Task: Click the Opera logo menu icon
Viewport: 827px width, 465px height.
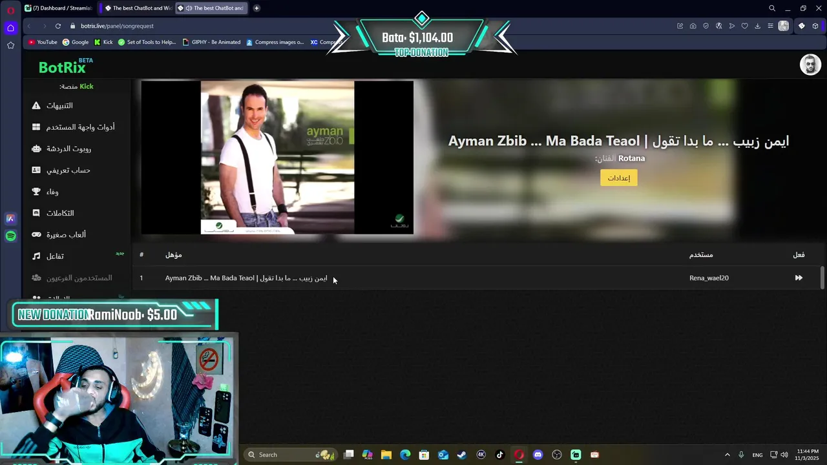Action: click(x=10, y=10)
